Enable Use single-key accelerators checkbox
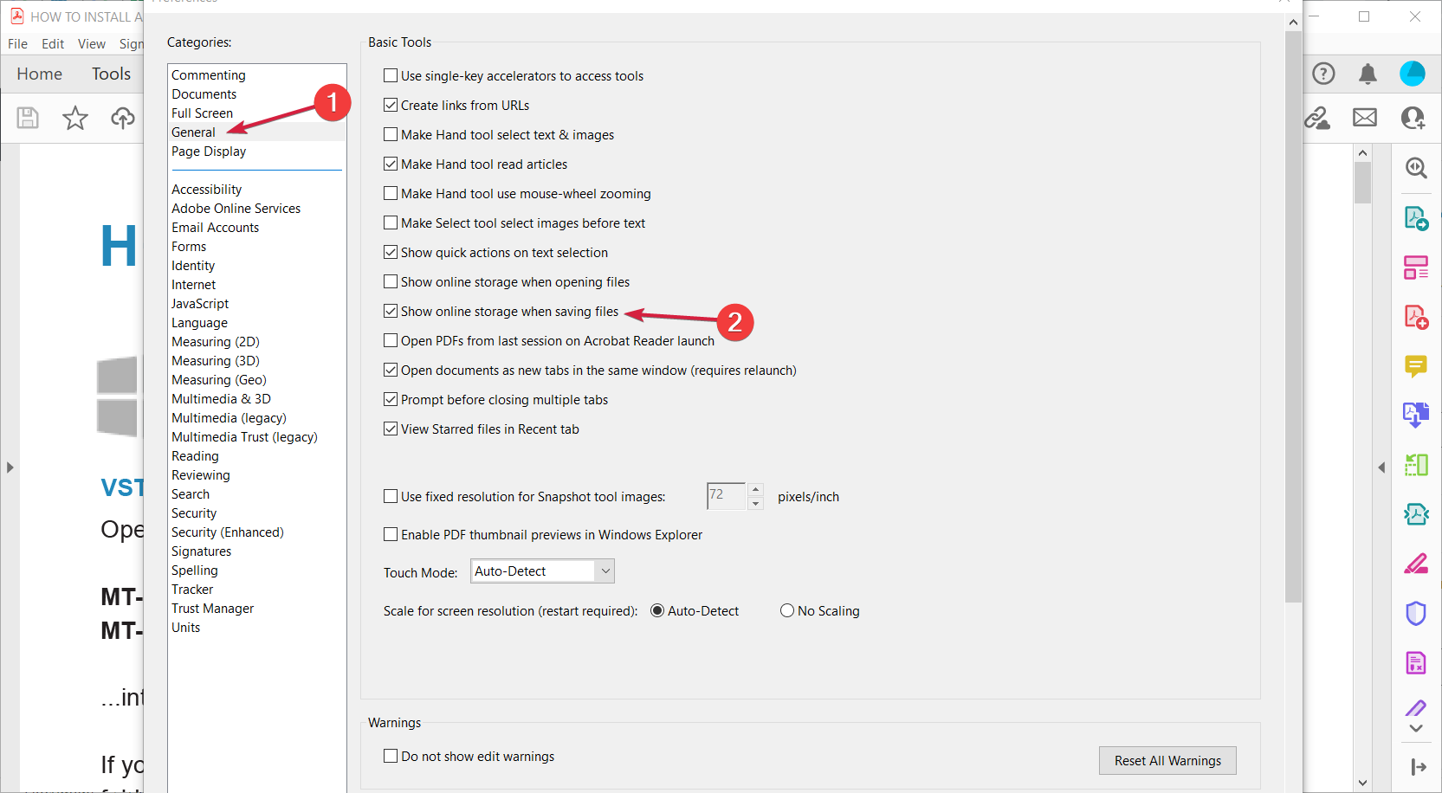1442x793 pixels. 391,76
